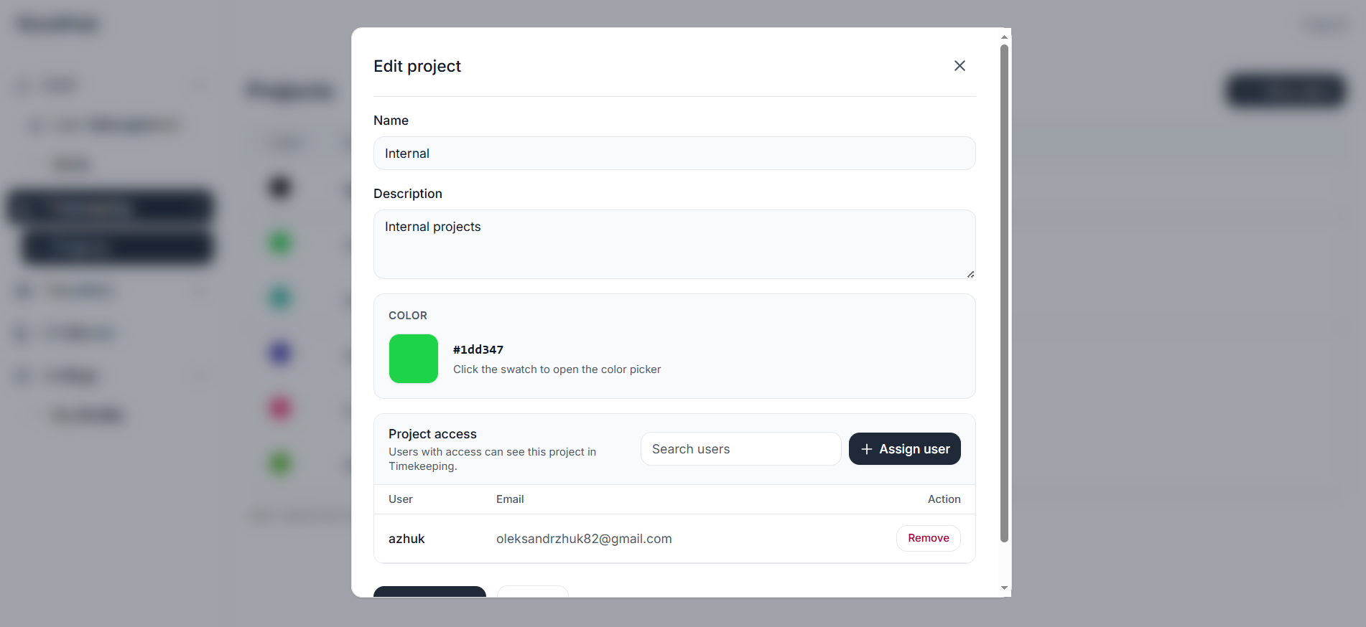Click the white button at dialog bottom
Image resolution: width=1366 pixels, height=627 pixels.
[533, 592]
